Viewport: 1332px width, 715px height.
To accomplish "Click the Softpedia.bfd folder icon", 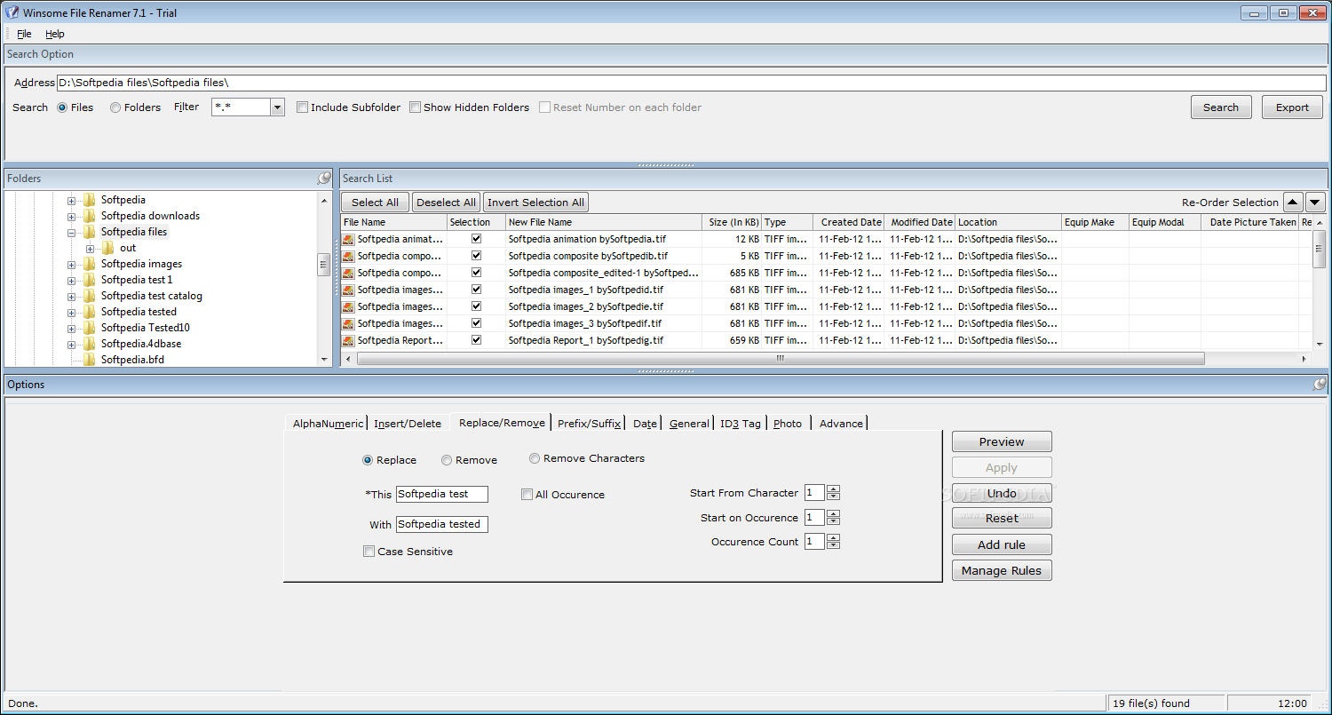I will point(90,360).
